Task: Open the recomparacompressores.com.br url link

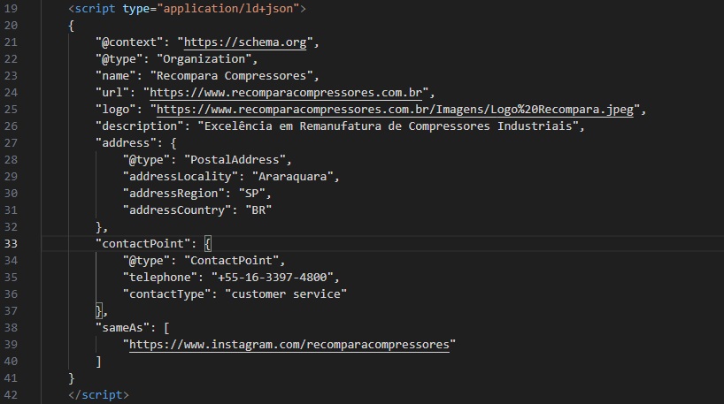Action: pos(286,92)
